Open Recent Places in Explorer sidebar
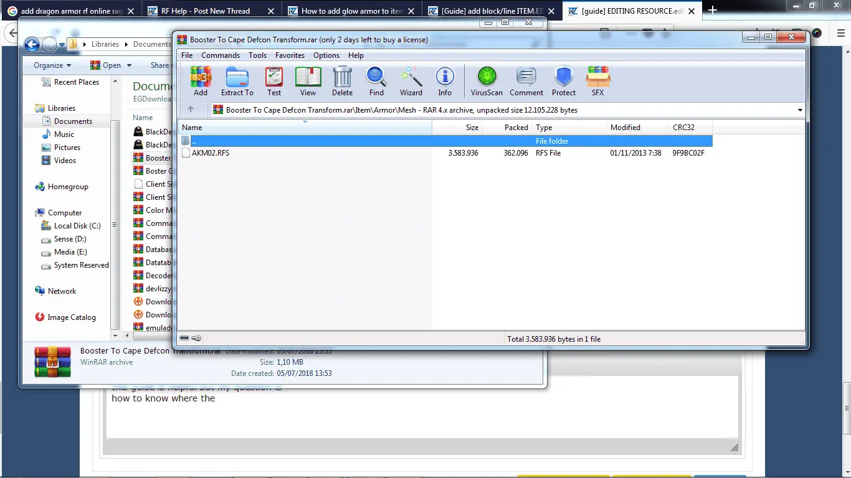Screen dimensions: 851x478 [70, 82]
